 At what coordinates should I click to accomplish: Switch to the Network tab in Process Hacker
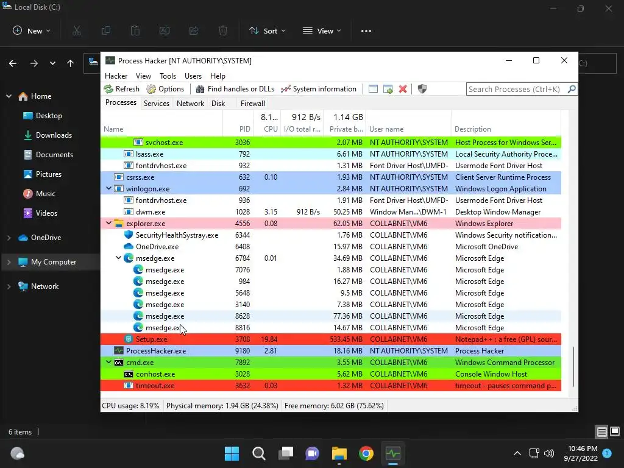click(190, 104)
